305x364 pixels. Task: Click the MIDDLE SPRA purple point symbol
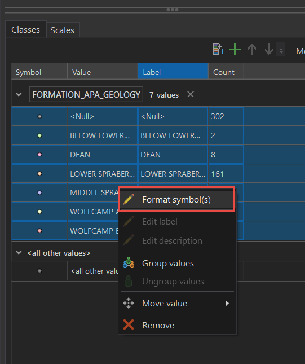click(39, 192)
